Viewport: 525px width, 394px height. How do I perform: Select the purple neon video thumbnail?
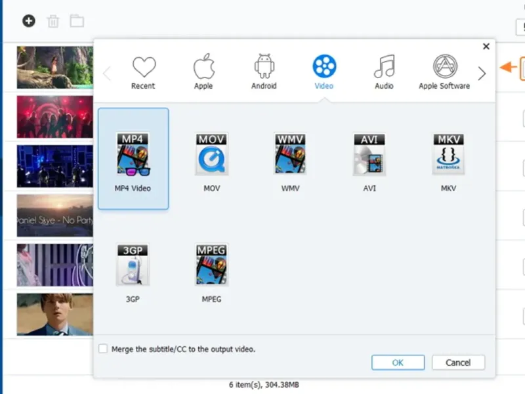55,265
